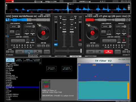Toggle smart loop on left deck
This screenshot has width=136, height=102.
pyautogui.click(x=33, y=40)
